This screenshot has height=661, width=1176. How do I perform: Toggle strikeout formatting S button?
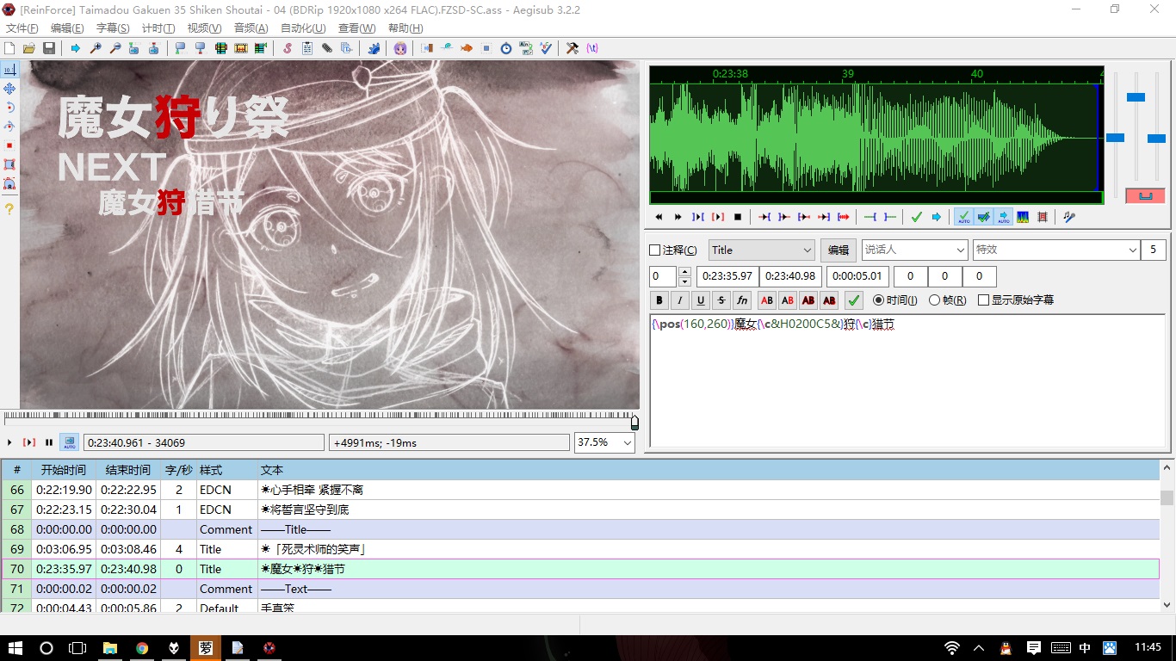coord(721,300)
